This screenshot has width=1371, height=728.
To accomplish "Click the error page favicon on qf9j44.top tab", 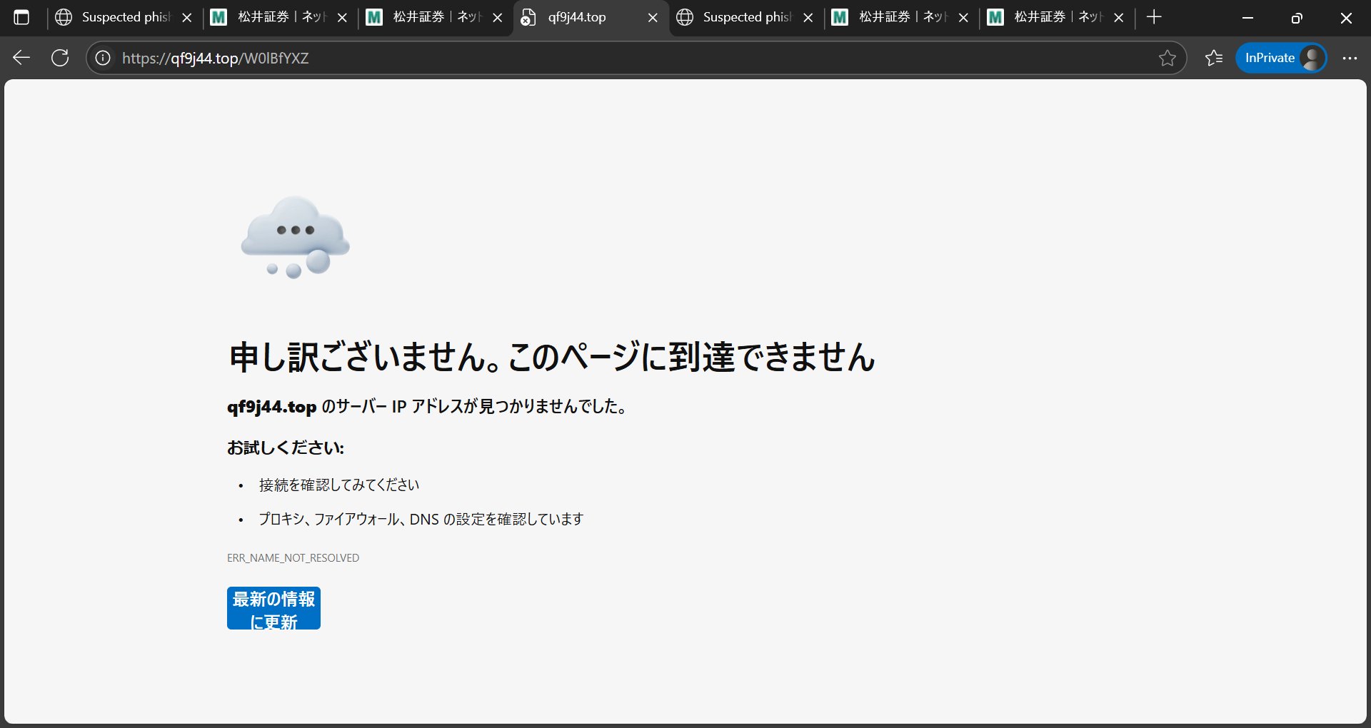I will [528, 18].
